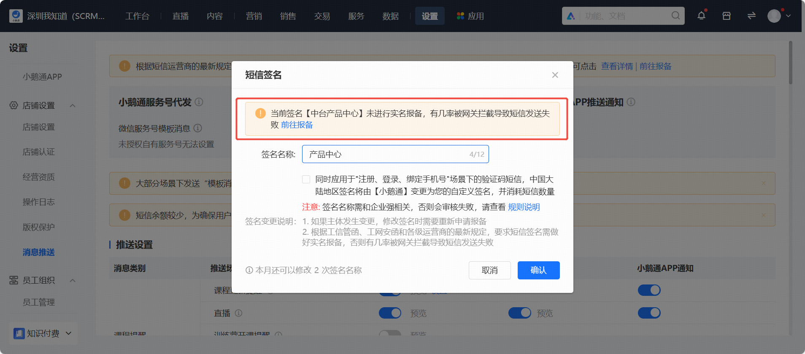Image resolution: width=805 pixels, height=354 pixels.
Task: Click the AI assistant icon in search box
Action: tap(571, 16)
